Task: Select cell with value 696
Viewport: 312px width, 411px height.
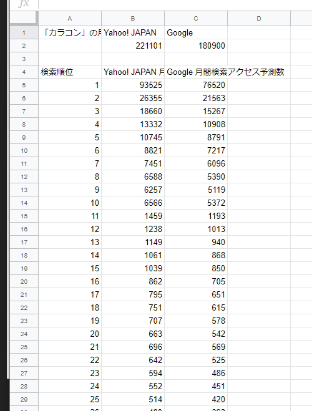Action: point(133,347)
